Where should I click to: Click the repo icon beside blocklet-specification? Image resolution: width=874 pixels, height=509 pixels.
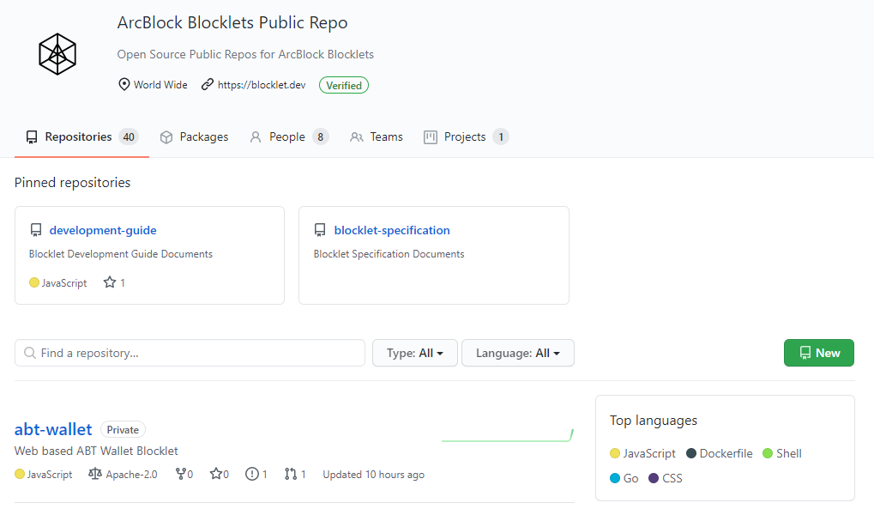pyautogui.click(x=320, y=230)
